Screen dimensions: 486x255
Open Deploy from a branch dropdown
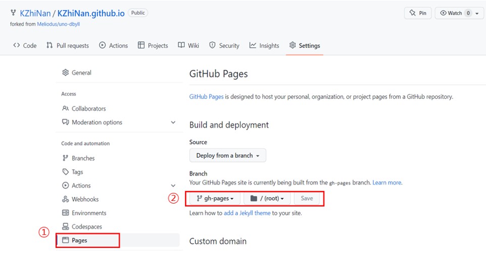tap(228, 156)
